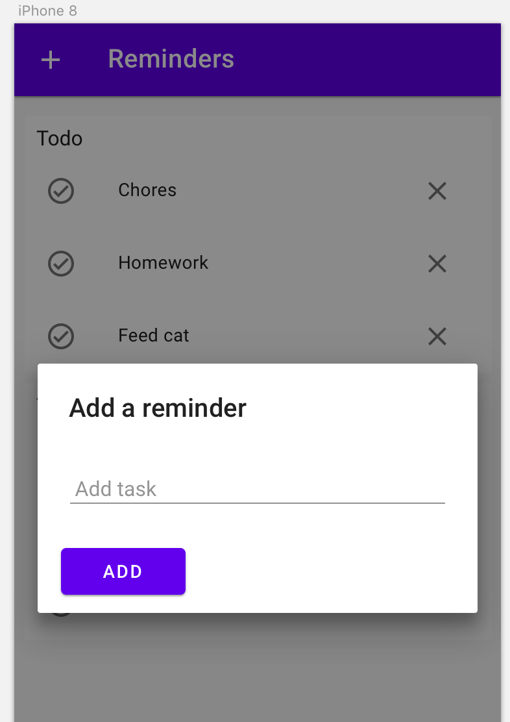
Task: Delete Feed cat with the X icon
Action: (437, 336)
